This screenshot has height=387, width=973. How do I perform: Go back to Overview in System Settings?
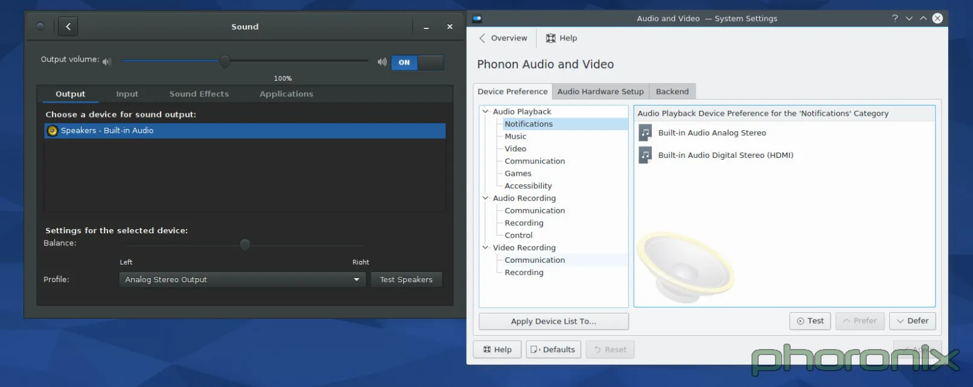coord(503,38)
